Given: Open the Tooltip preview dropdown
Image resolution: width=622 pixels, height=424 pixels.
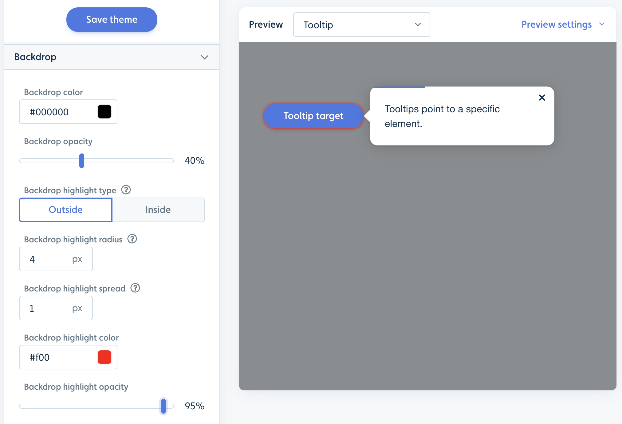Looking at the screenshot, I should (x=362, y=25).
